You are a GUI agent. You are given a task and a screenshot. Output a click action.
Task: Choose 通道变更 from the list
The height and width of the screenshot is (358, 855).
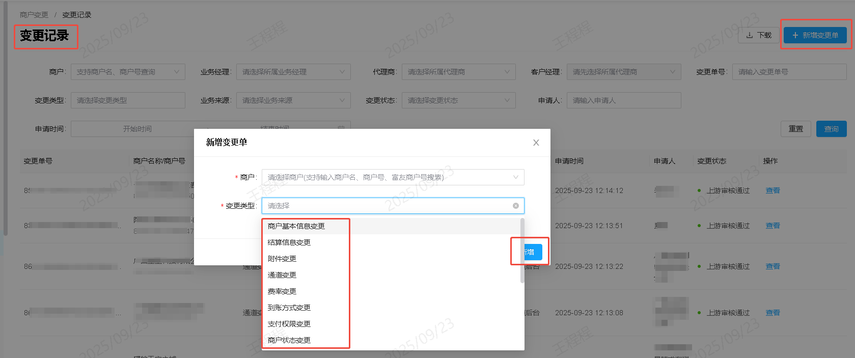click(x=282, y=275)
